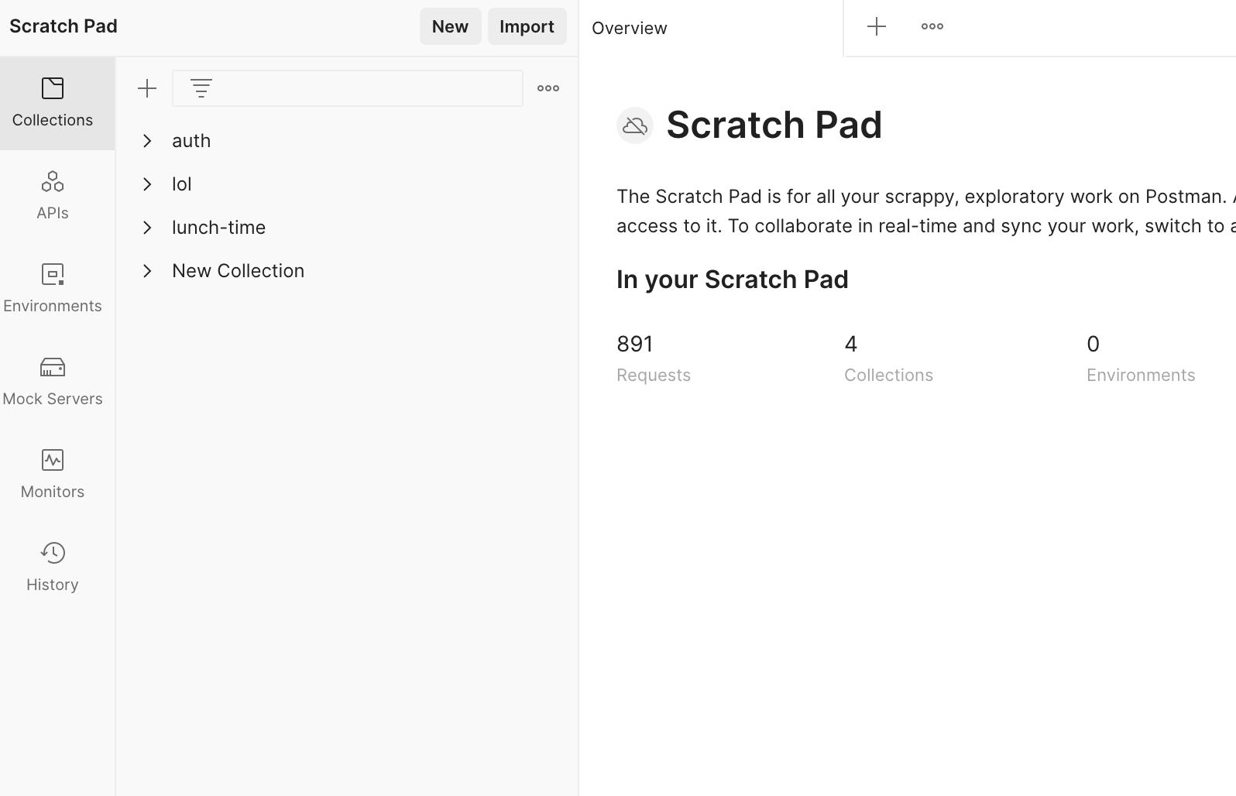Screen dimensions: 1236x796
Task: Open the APIs sidebar section
Action: pyautogui.click(x=53, y=196)
